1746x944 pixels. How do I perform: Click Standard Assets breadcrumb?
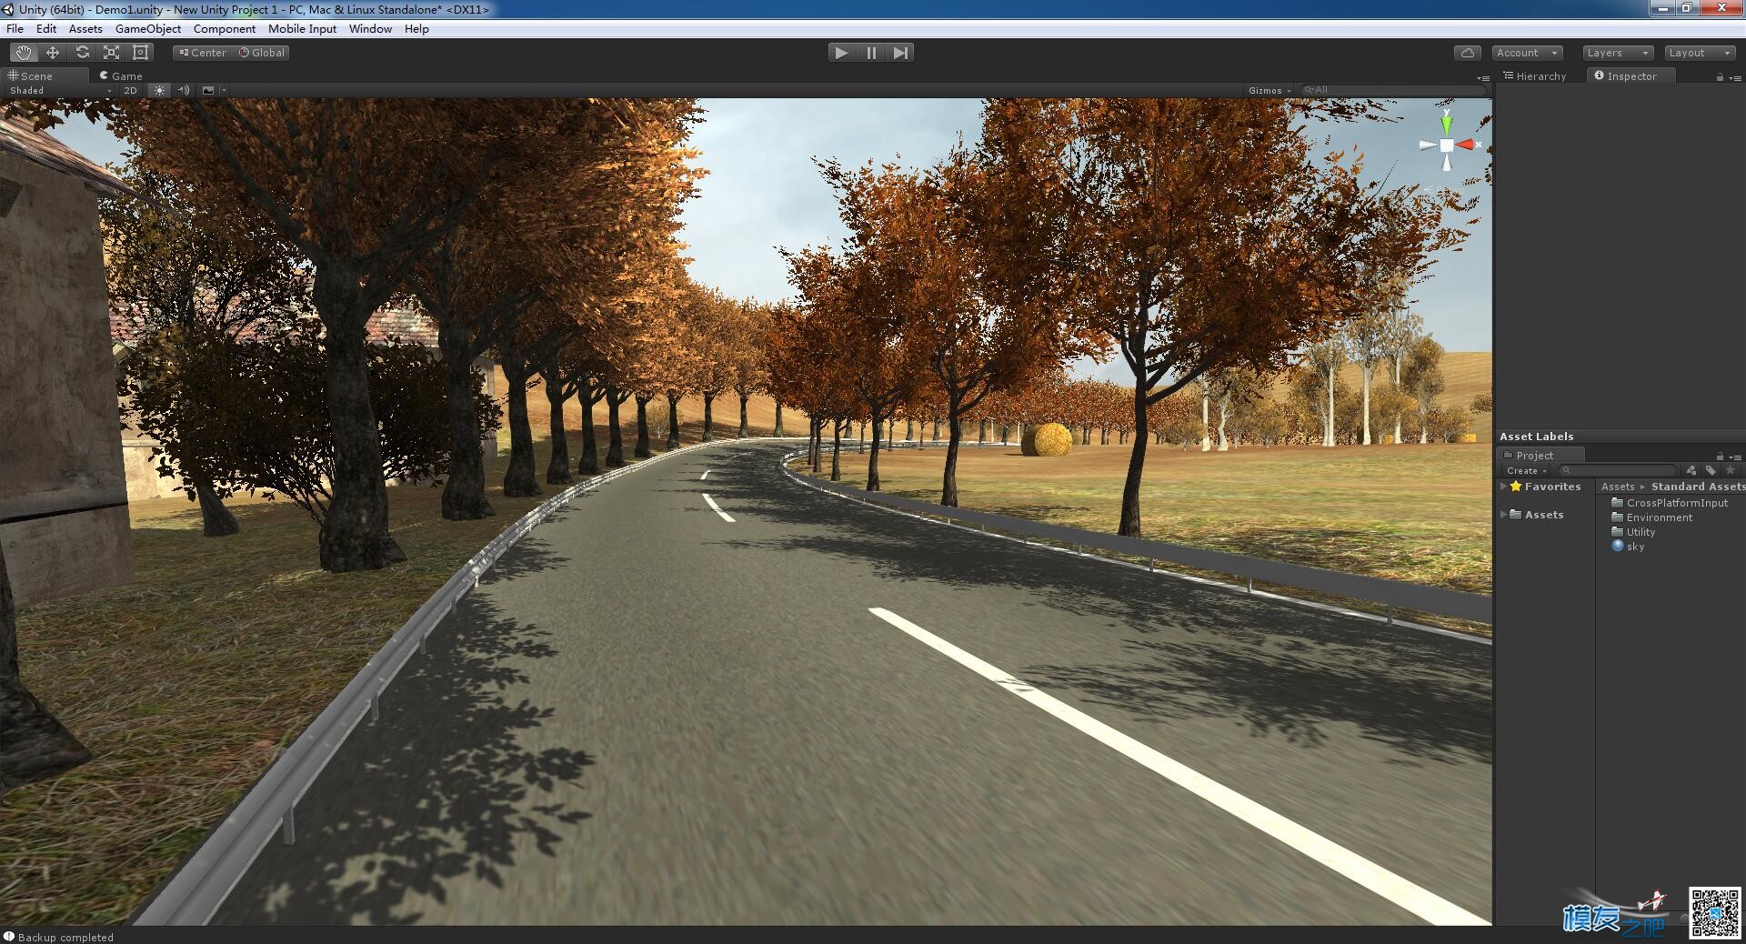1697,487
